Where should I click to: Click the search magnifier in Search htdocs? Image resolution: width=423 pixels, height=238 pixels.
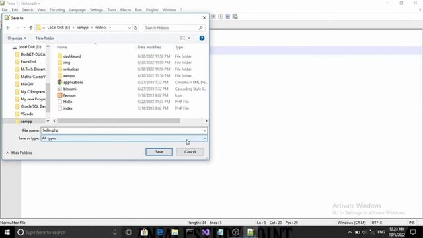click(x=201, y=28)
